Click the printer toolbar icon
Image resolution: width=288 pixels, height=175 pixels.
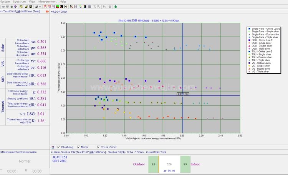pos(36,7)
